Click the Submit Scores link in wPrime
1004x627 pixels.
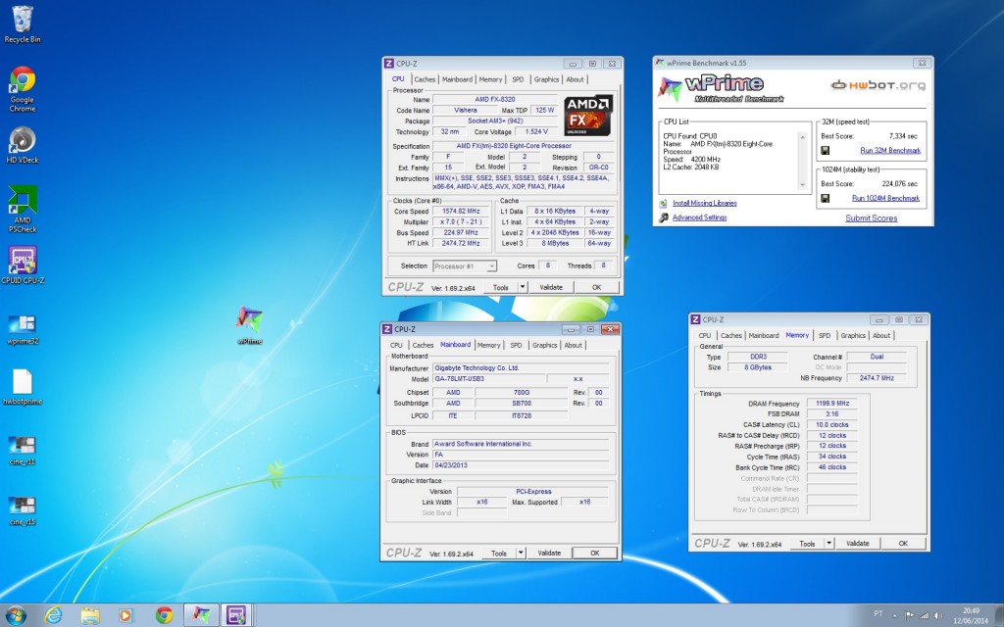click(871, 218)
